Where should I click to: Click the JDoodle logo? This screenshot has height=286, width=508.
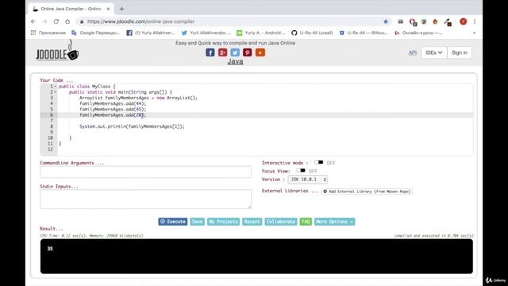coord(57,51)
